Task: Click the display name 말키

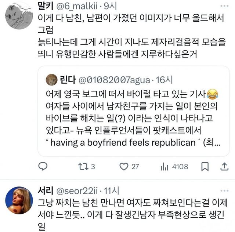Action: tap(47, 6)
